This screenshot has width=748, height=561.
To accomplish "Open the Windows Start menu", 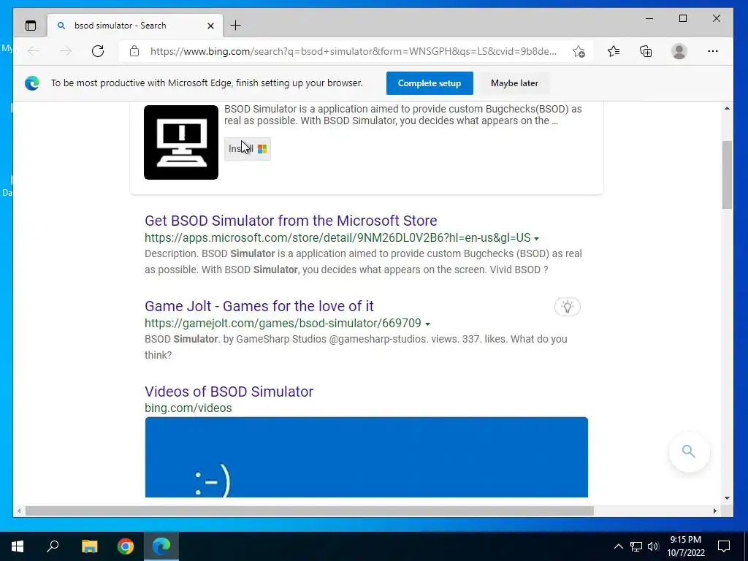I will tap(18, 546).
